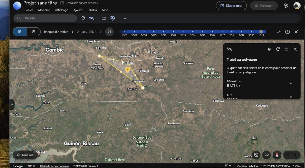Viewport: 305px width, 168px height.
Task: Click the Enregistré sur cet appareil status
Action: (x=79, y=3)
